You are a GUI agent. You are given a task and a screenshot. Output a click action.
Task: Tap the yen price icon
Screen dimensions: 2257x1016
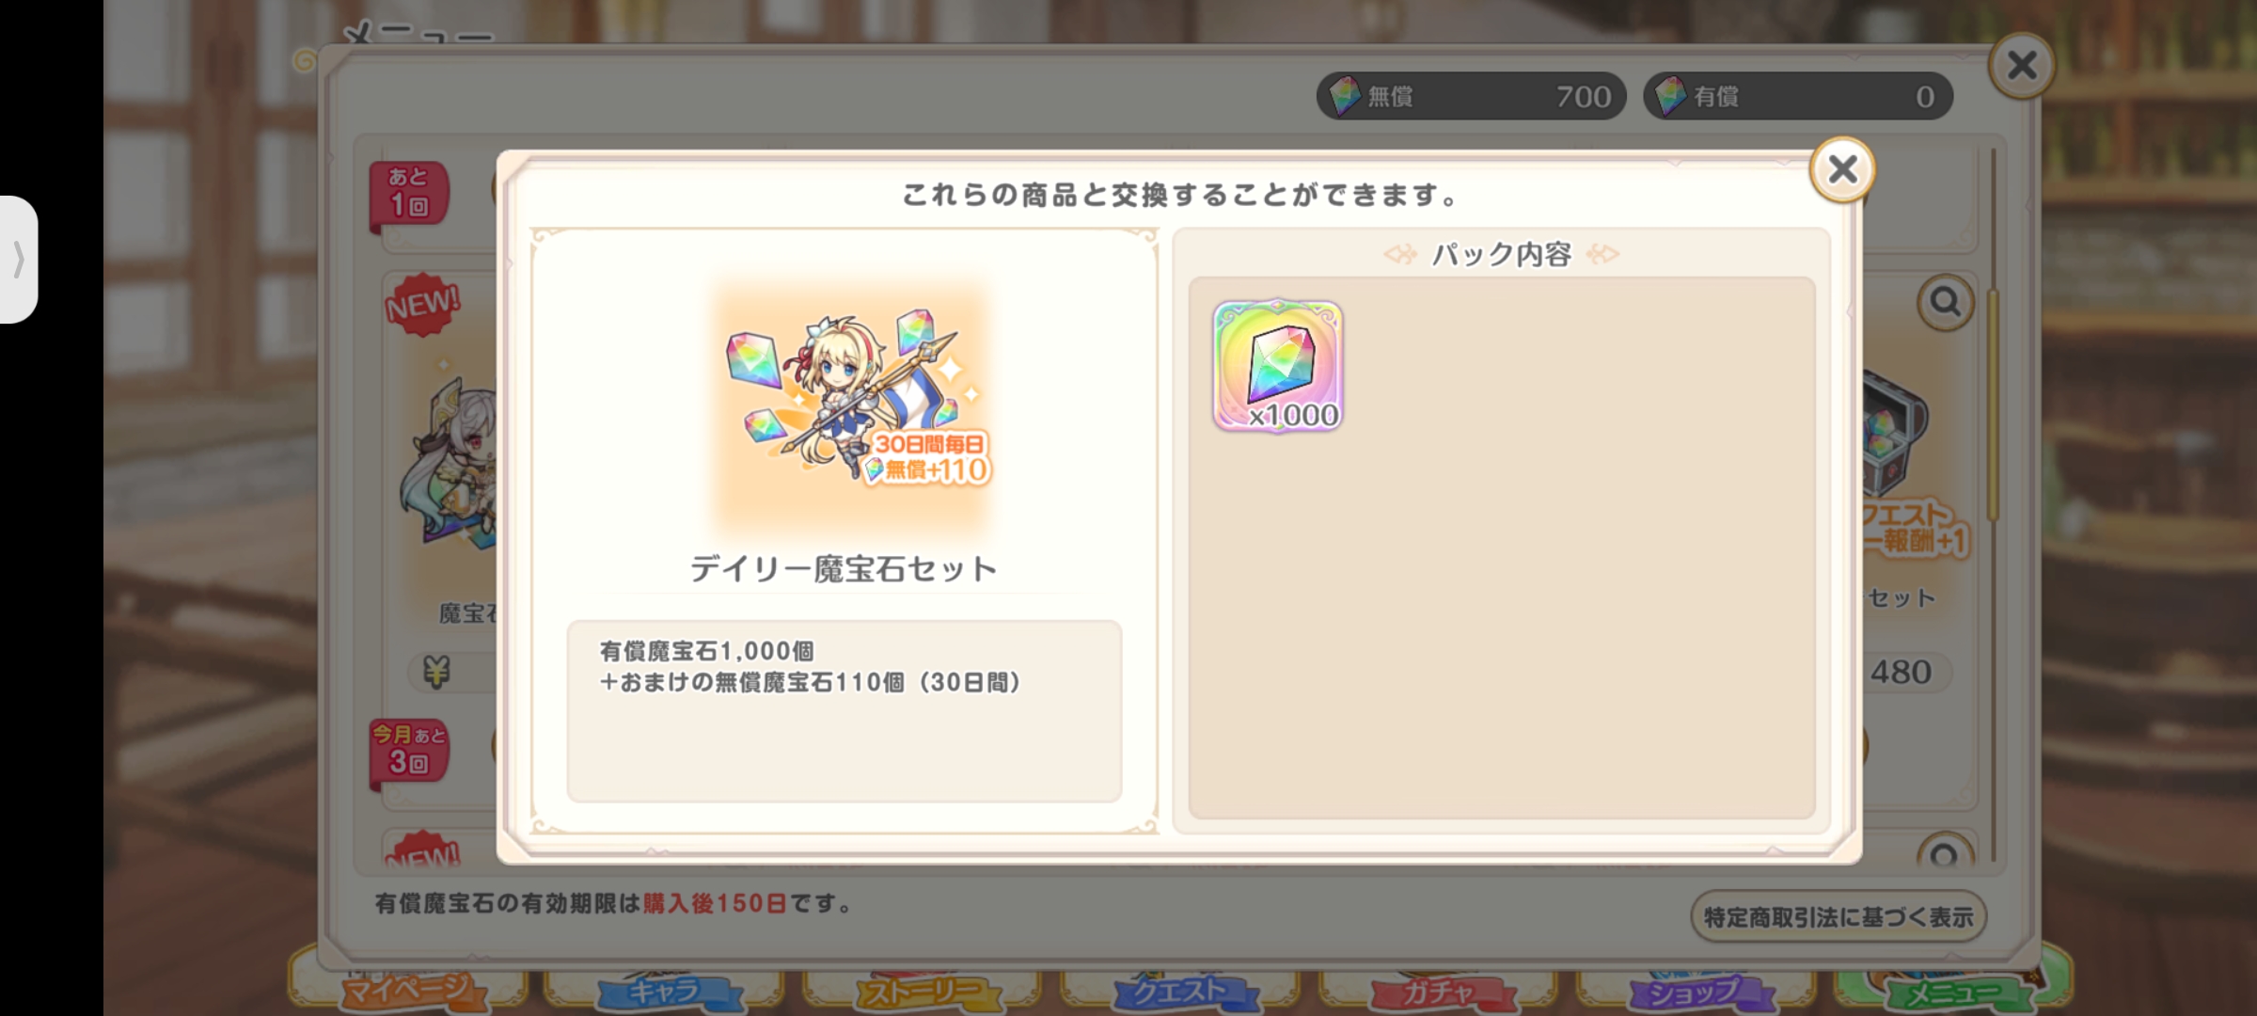[436, 672]
